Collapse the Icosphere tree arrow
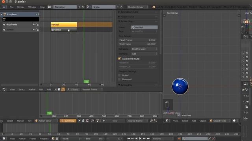 2,14
